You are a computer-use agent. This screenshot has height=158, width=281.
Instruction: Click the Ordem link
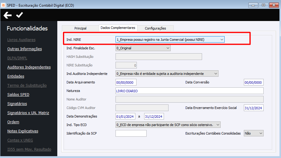pyautogui.click(x=13, y=122)
